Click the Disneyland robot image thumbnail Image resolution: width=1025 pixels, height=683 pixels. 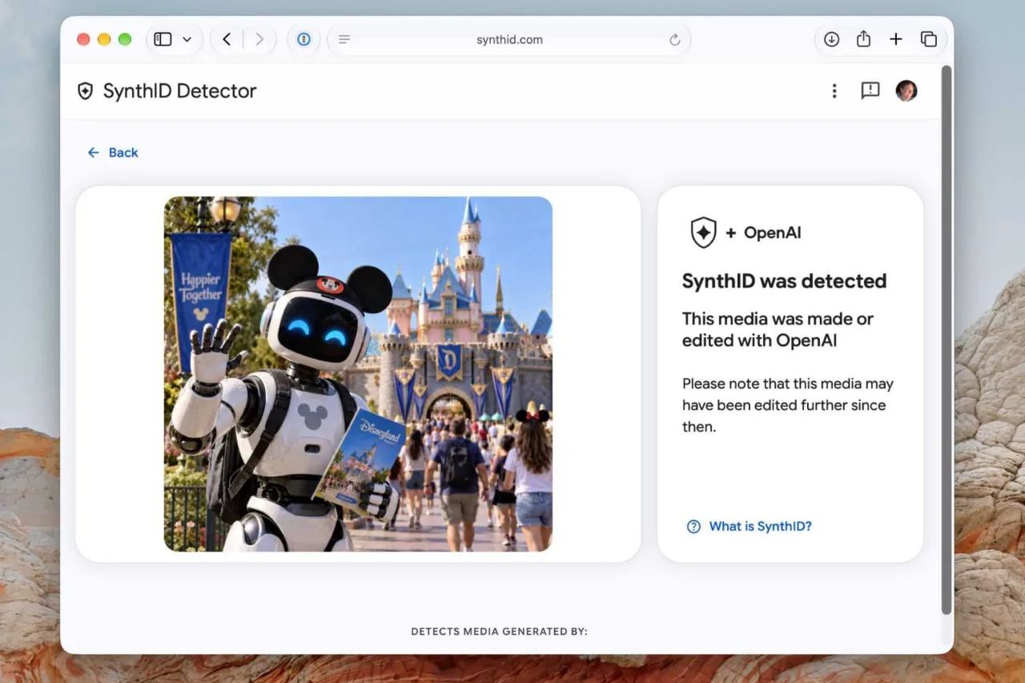click(x=358, y=374)
